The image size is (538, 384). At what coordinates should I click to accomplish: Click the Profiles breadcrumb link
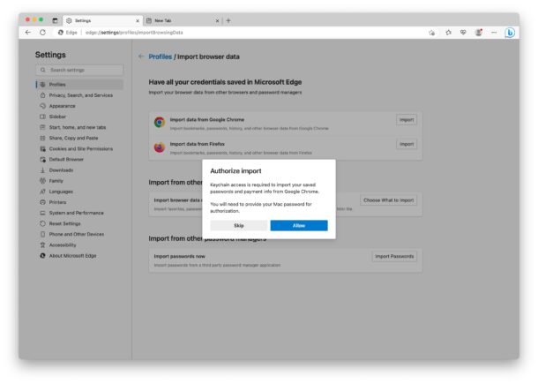click(161, 56)
